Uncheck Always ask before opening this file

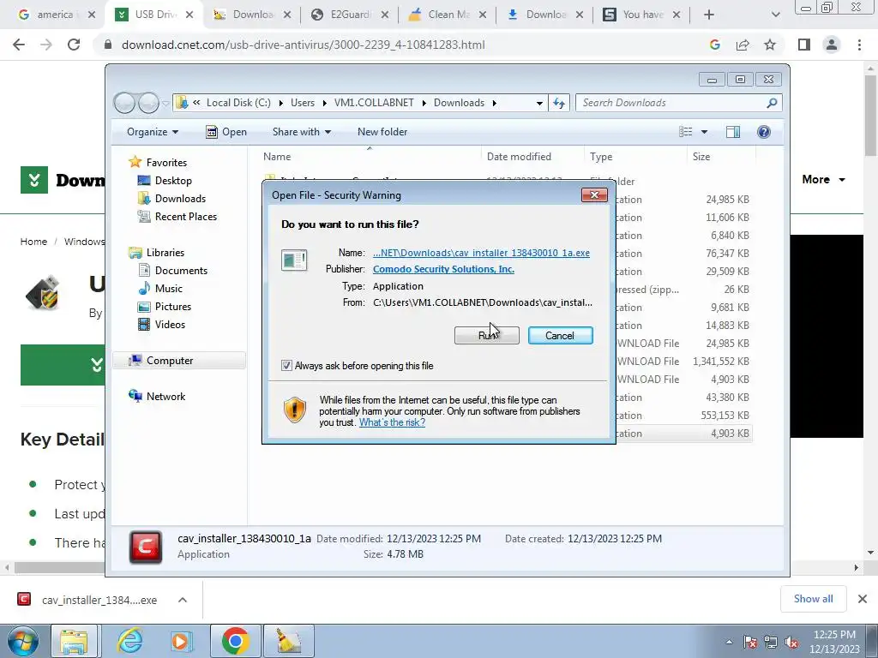click(x=286, y=365)
